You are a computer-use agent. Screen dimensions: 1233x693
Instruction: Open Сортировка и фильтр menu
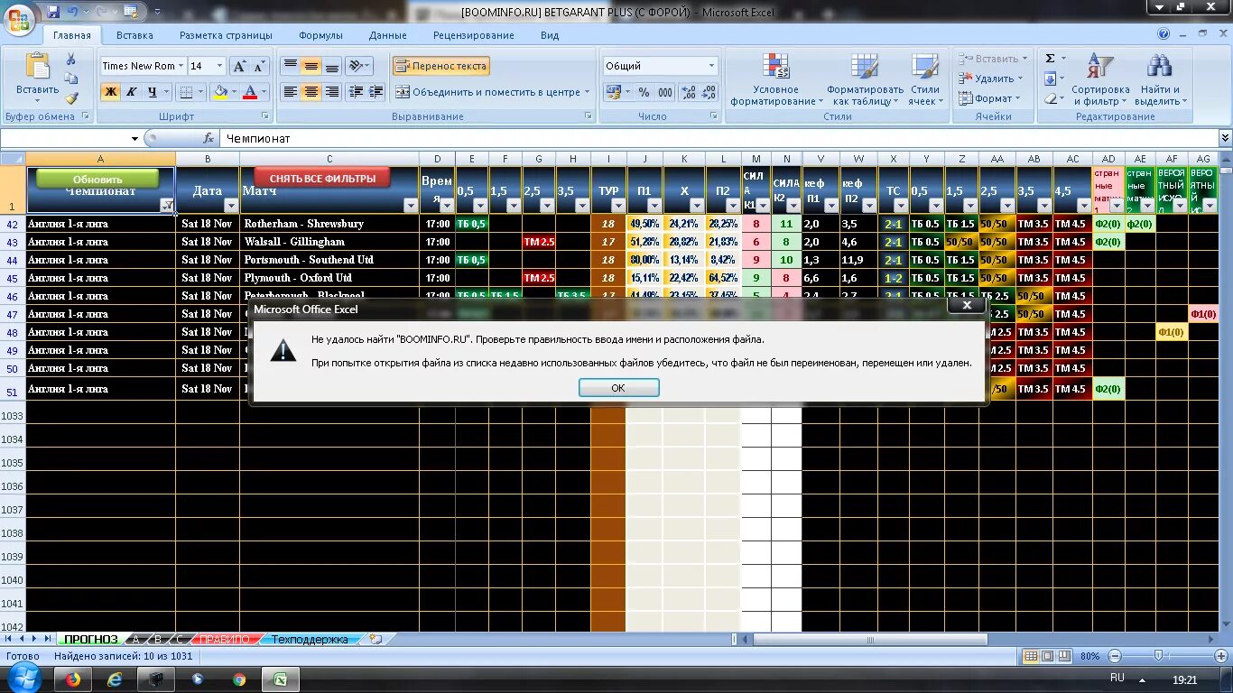1100,79
